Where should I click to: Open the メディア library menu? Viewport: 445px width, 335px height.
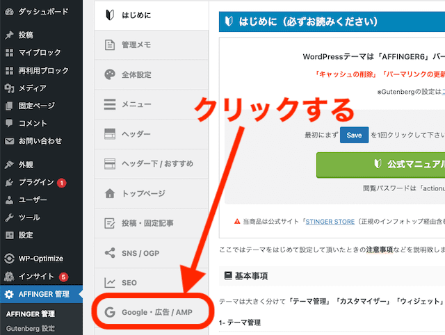(x=42, y=88)
